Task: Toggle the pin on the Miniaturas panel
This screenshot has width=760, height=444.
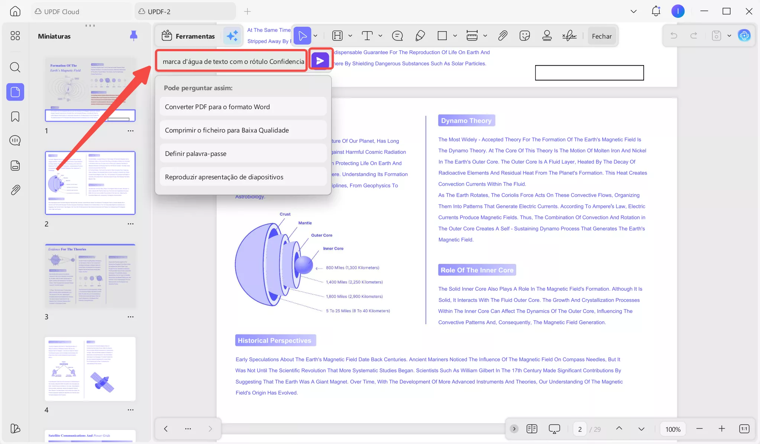Action: [133, 36]
